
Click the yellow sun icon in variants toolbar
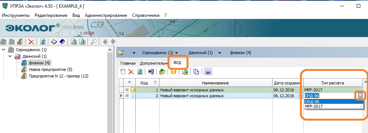coord(173,72)
